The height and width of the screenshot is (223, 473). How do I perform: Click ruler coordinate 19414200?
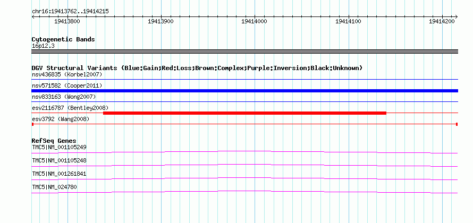pyautogui.click(x=442, y=22)
